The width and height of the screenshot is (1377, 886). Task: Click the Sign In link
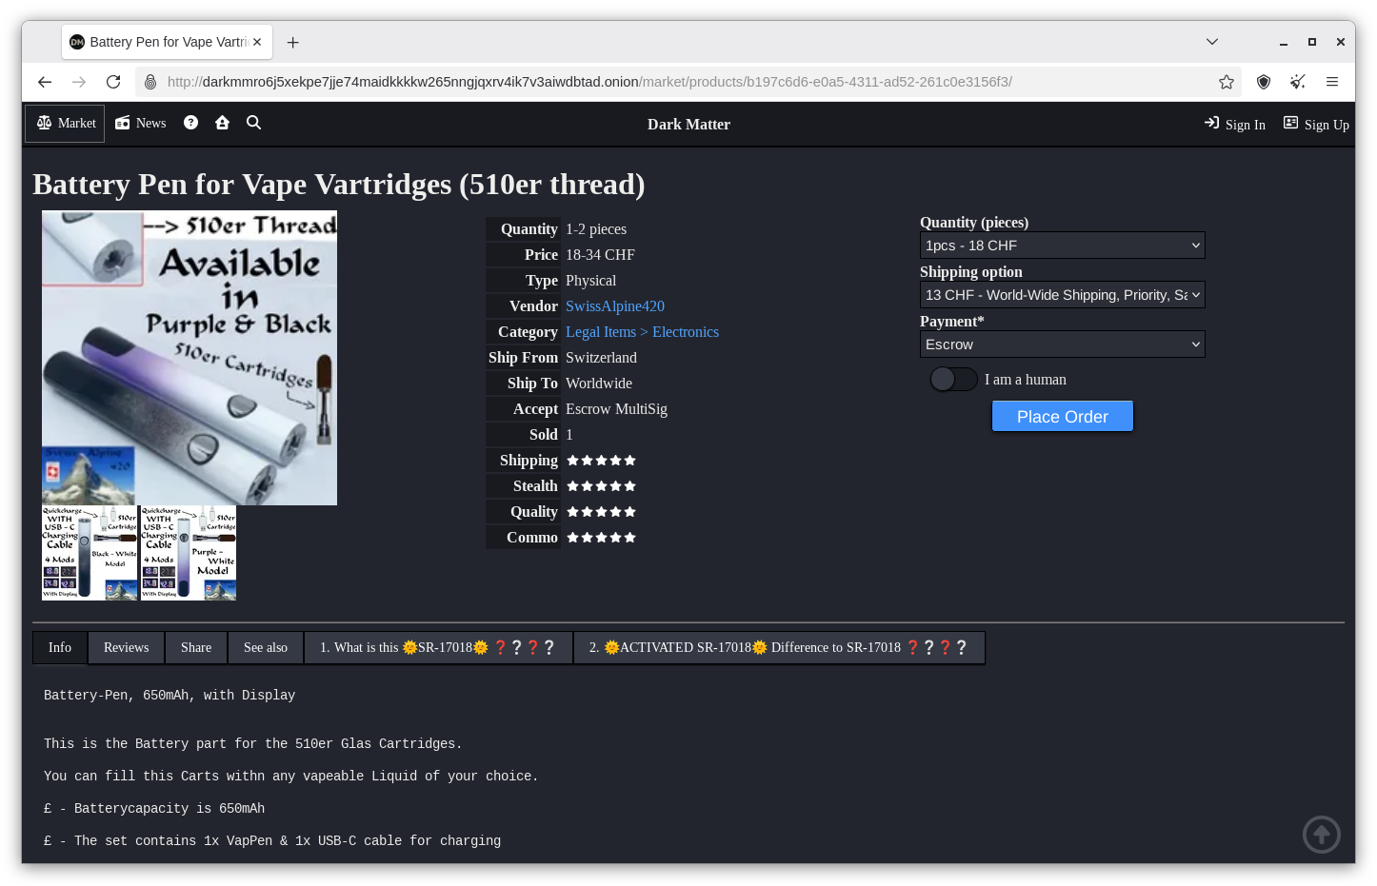(1235, 125)
